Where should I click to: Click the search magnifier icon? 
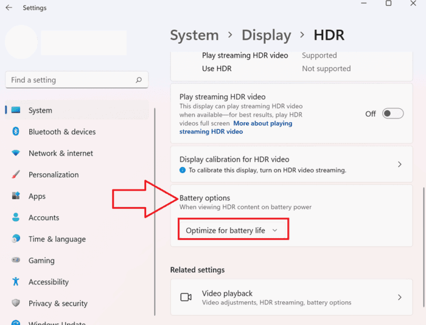[139, 80]
